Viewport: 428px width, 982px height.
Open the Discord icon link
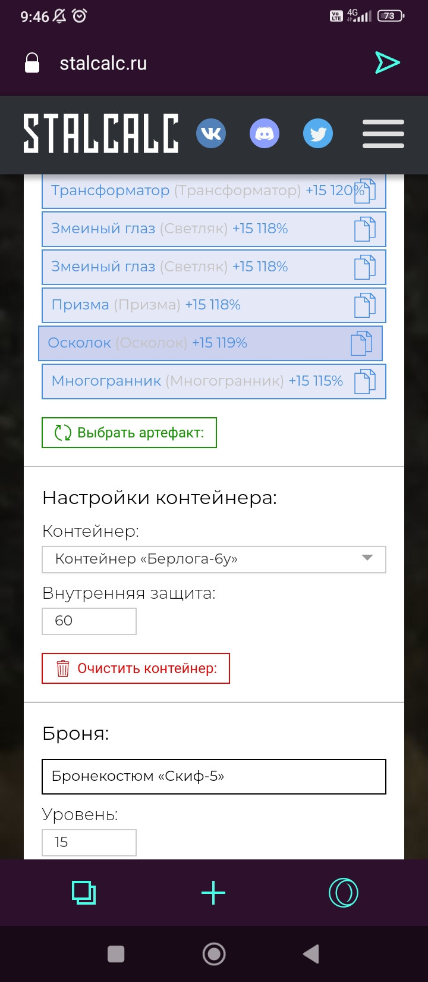pyautogui.click(x=265, y=133)
